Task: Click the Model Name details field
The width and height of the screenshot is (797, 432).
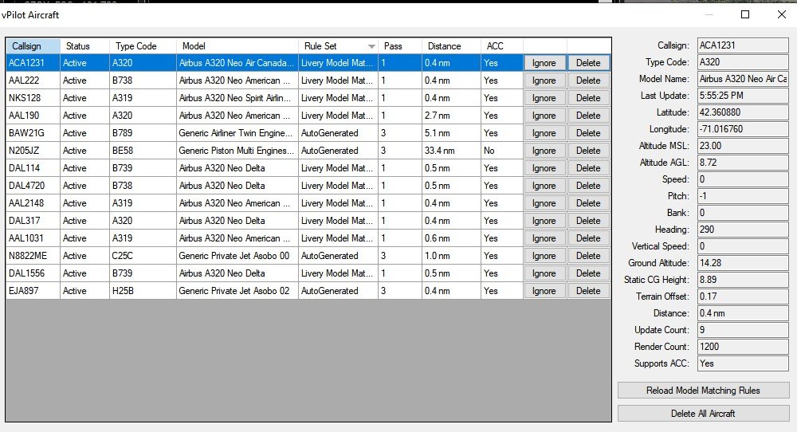Action: pos(743,79)
